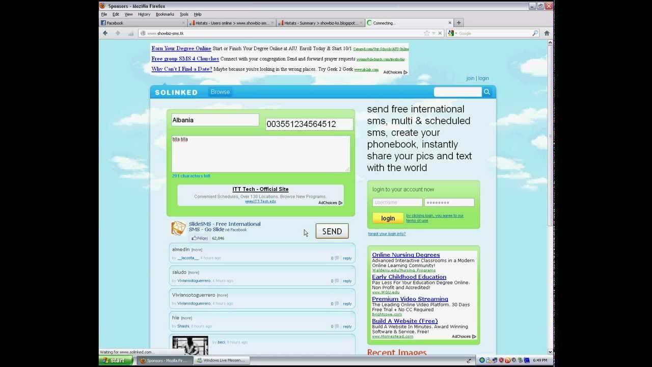Click the Solinked site search box

(x=457, y=92)
